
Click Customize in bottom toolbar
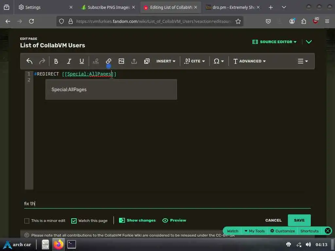click(282, 231)
